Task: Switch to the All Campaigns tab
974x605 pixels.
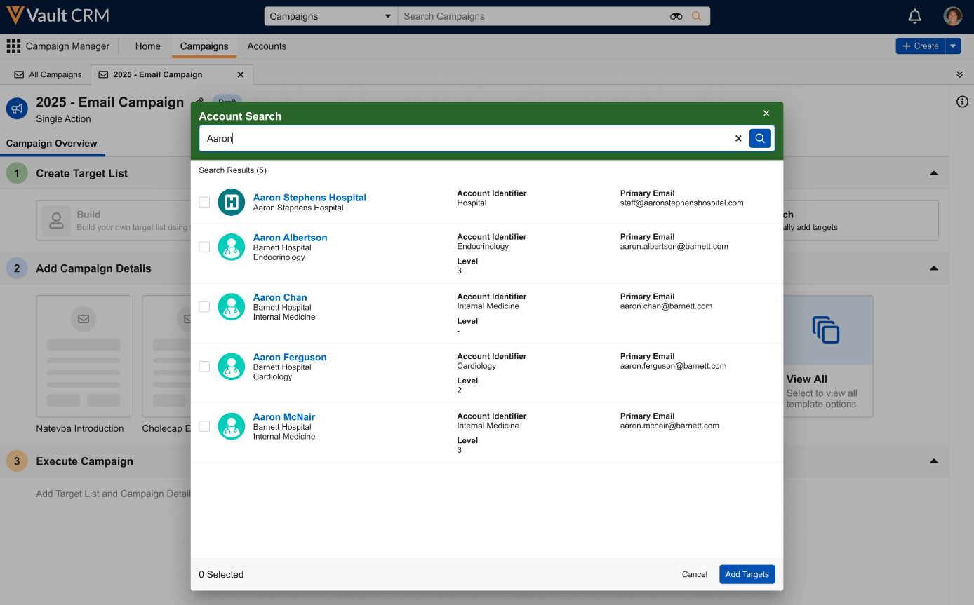Action: pyautogui.click(x=48, y=74)
